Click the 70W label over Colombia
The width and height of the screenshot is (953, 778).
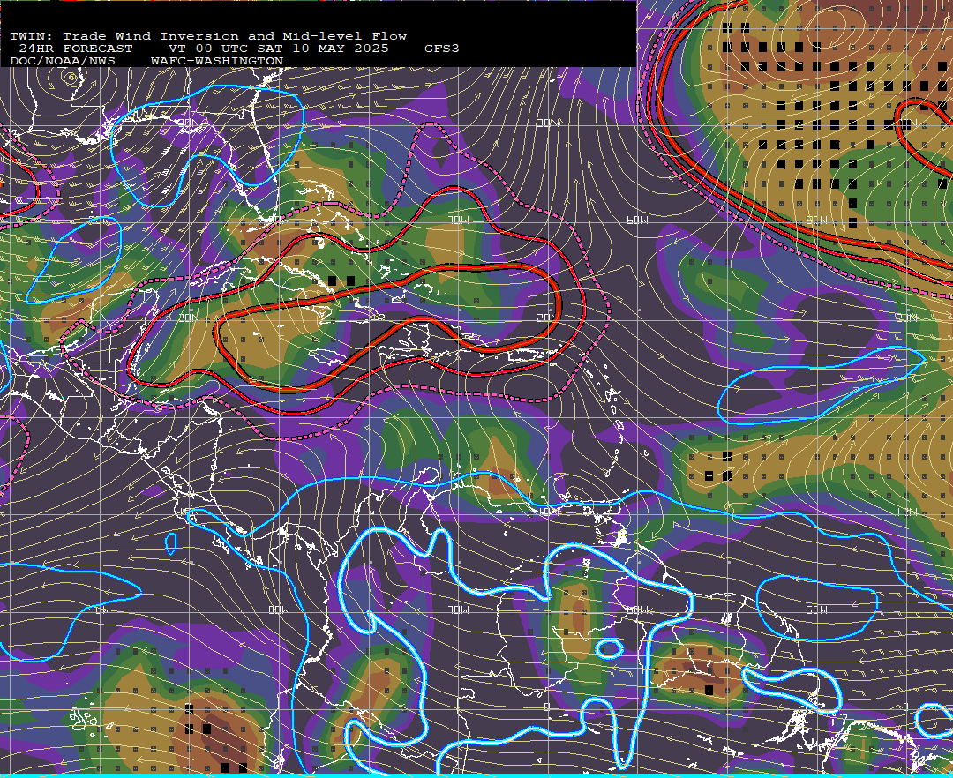point(458,610)
